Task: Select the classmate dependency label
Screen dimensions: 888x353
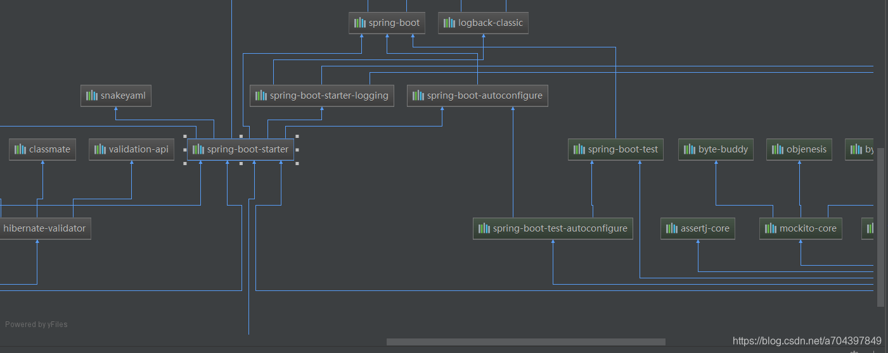Action: (x=49, y=150)
